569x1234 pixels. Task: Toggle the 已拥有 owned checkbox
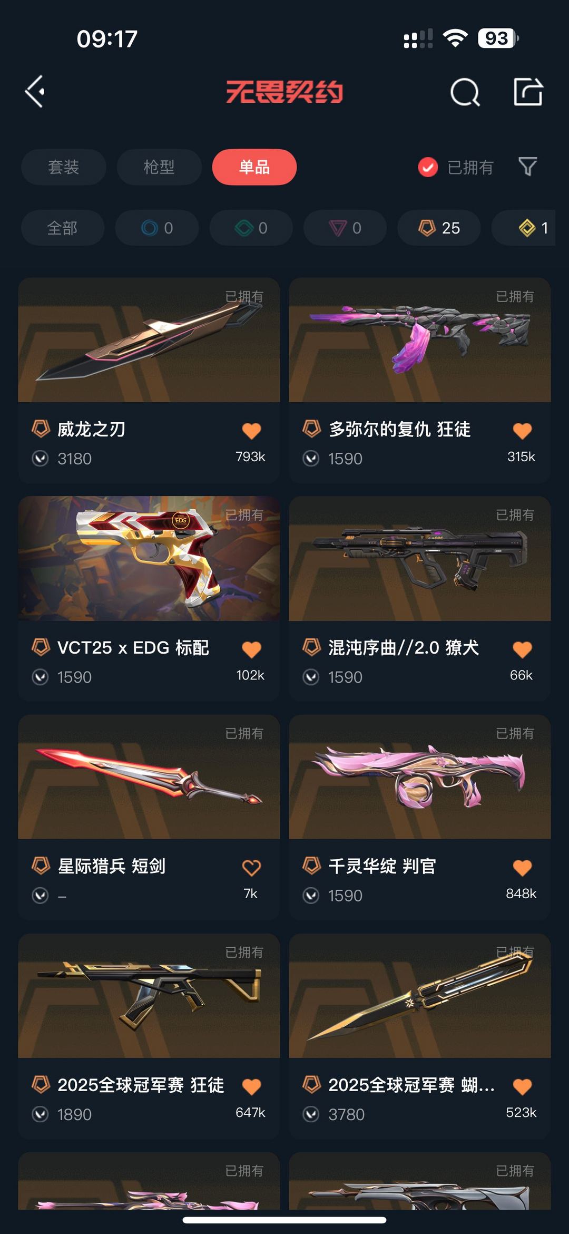[x=428, y=167]
